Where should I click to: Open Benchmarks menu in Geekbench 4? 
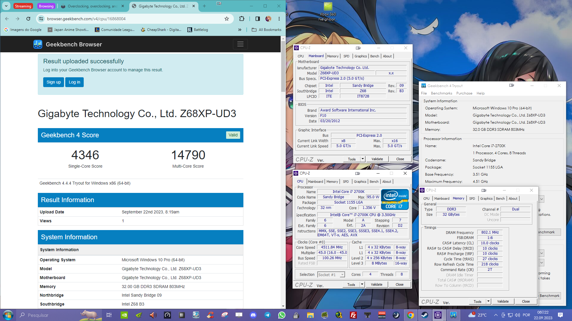click(x=442, y=93)
